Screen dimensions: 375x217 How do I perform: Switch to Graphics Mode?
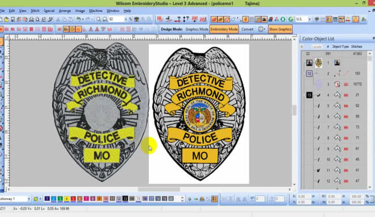point(197,29)
